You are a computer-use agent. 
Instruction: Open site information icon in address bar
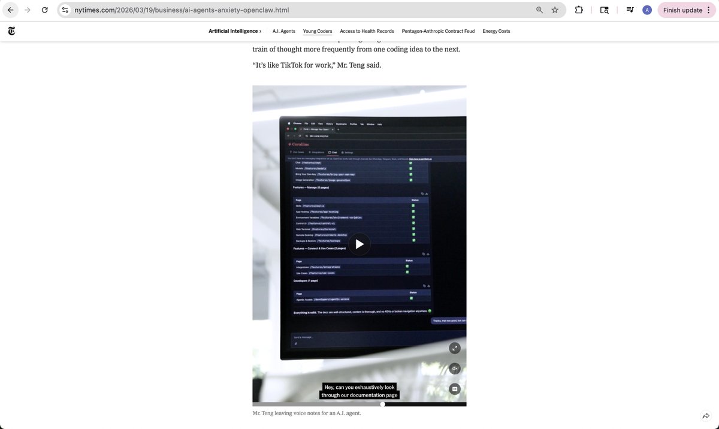[x=65, y=10]
